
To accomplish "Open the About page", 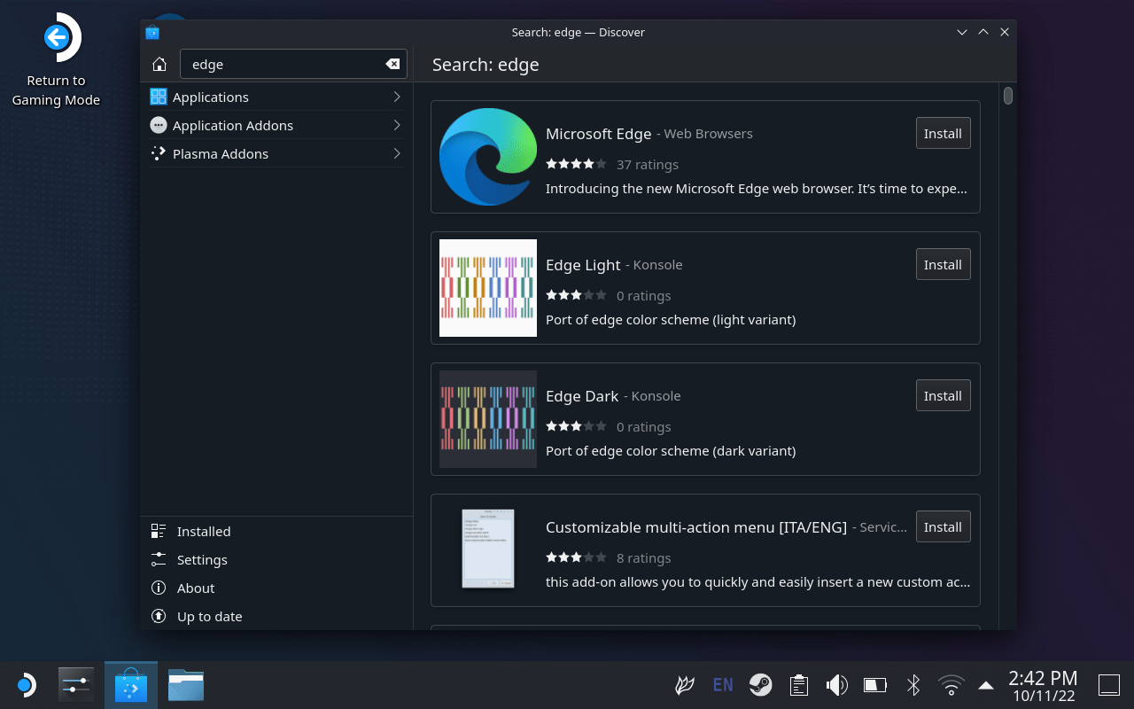I will [276, 588].
